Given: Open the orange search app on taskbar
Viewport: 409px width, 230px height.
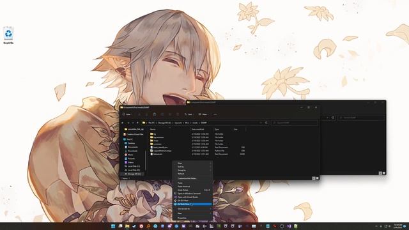Looking at the screenshot, I should (x=148, y=226).
